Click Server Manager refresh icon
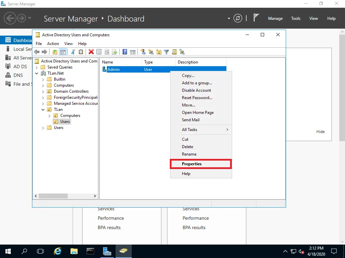This screenshot has height=258, width=345. tap(238, 18)
